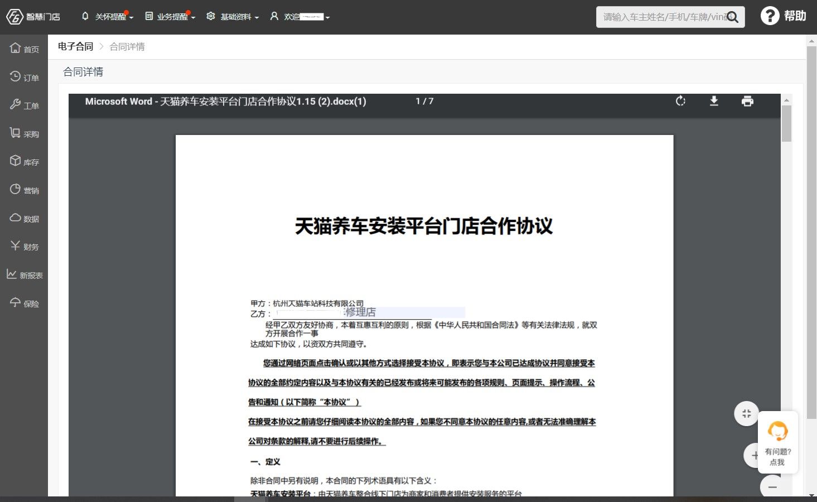This screenshot has height=502, width=817.
Task: Open 有问题?点我 customer service widget
Action: click(777, 443)
